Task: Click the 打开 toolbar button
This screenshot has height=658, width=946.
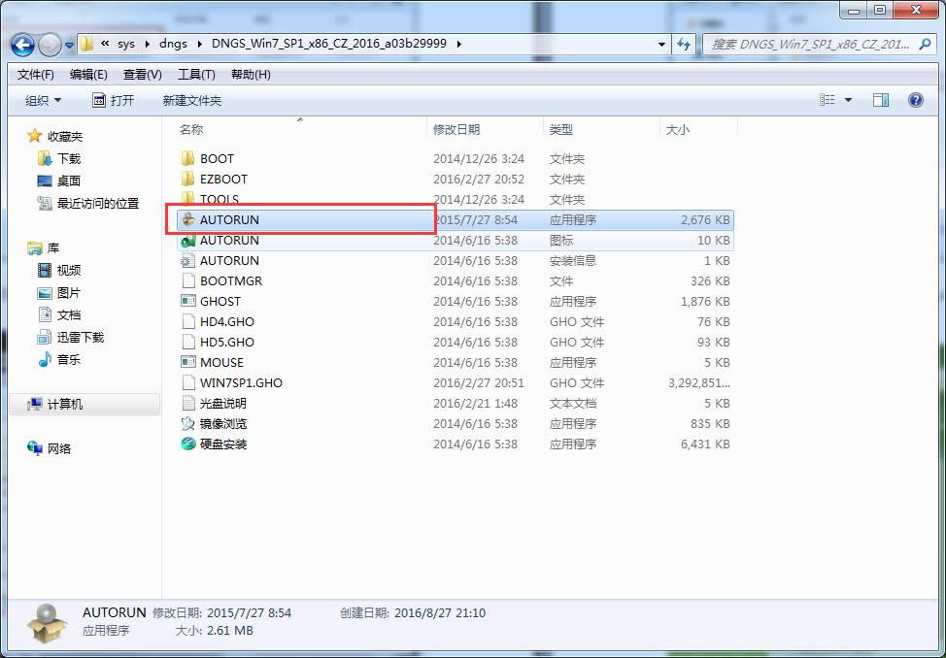Action: (x=113, y=101)
